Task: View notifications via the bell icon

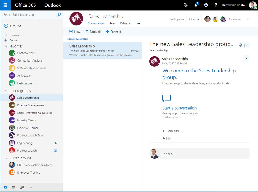Action: point(196,5)
